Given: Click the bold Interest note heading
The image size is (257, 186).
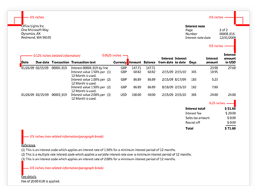Looking at the screenshot, I should [x=195, y=26].
